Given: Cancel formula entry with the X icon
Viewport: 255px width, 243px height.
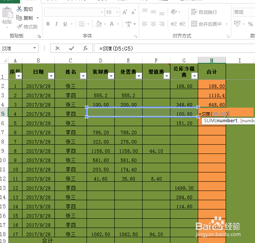Looking at the screenshot, I should click(x=58, y=48).
